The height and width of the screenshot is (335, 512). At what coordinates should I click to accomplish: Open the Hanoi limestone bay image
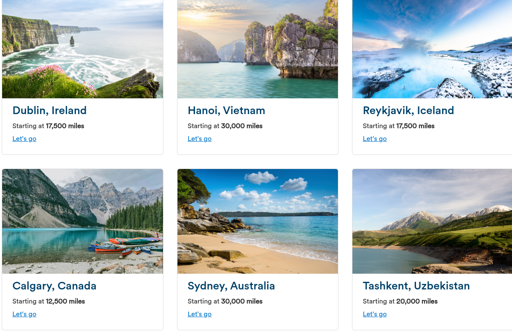click(258, 49)
